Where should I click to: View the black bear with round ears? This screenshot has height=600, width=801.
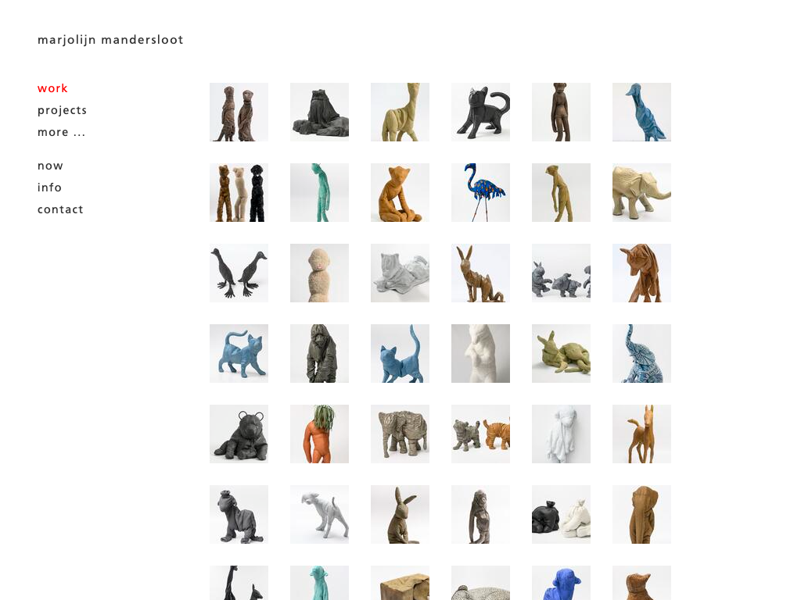239,434
